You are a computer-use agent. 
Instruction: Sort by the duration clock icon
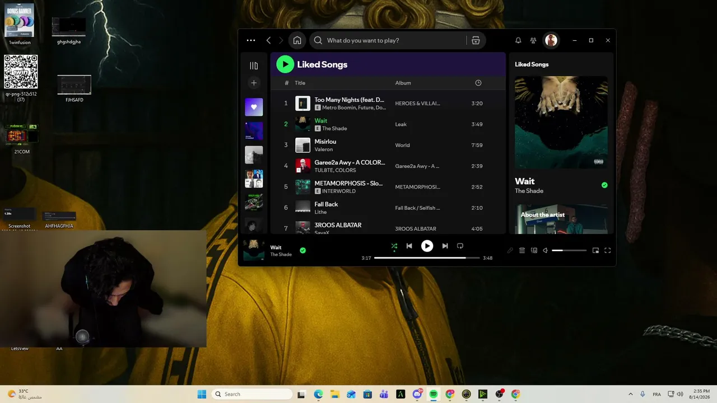coord(478,83)
